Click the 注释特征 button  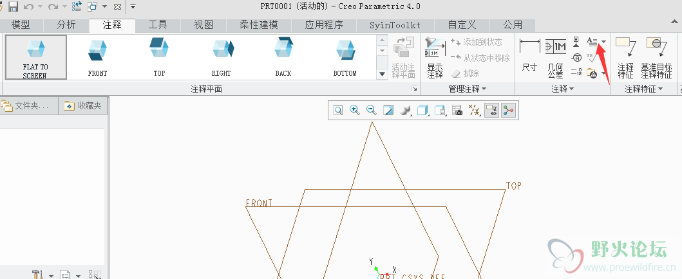click(x=626, y=57)
